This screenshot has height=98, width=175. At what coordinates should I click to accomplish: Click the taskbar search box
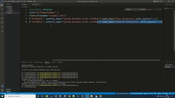coord(20,96)
